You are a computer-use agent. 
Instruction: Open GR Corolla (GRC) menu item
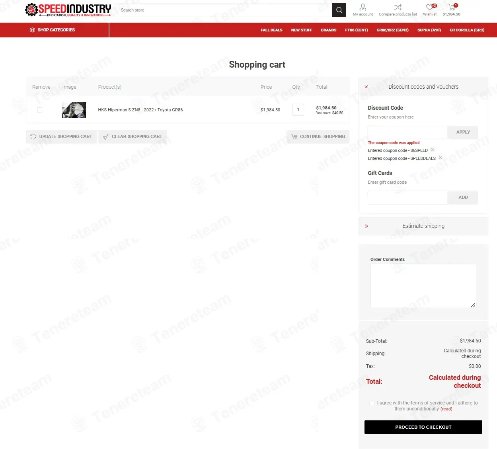click(467, 30)
